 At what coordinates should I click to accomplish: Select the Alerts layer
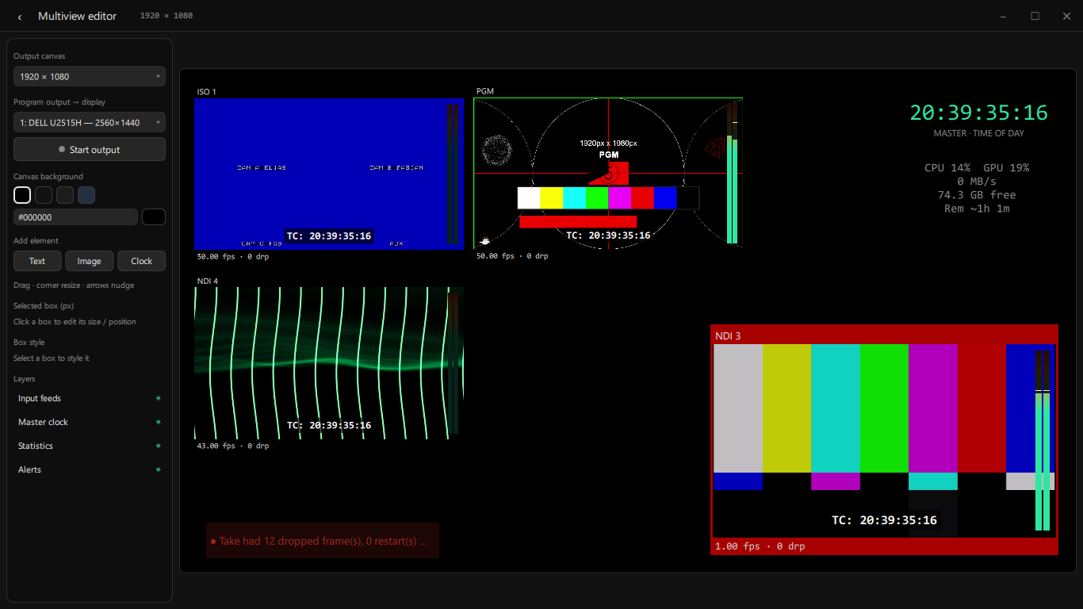(x=90, y=469)
